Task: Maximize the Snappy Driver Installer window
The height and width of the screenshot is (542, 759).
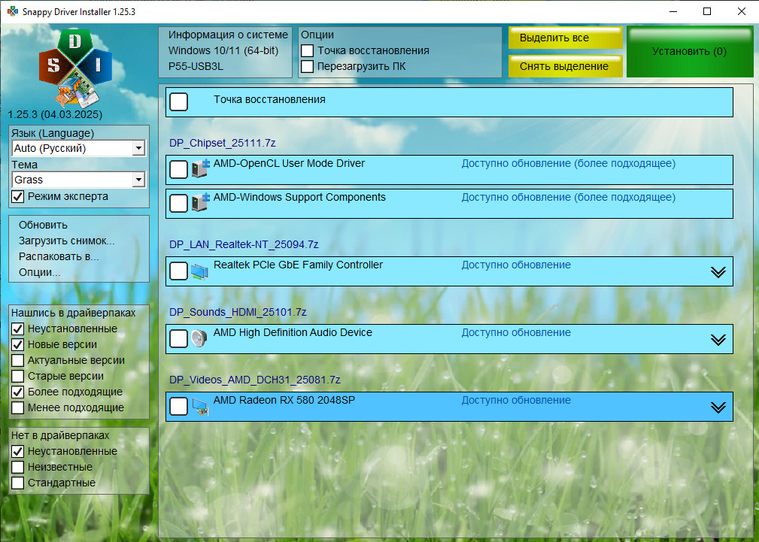Action: (x=707, y=11)
